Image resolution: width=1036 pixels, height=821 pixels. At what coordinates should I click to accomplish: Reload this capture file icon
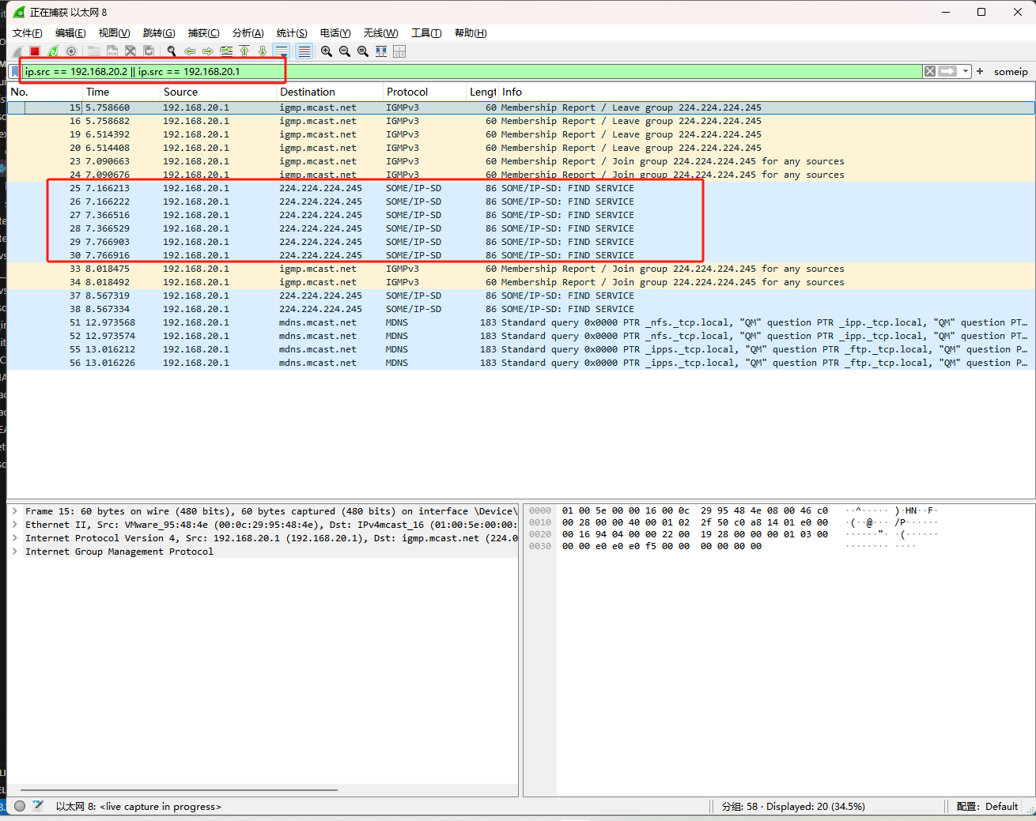point(149,51)
